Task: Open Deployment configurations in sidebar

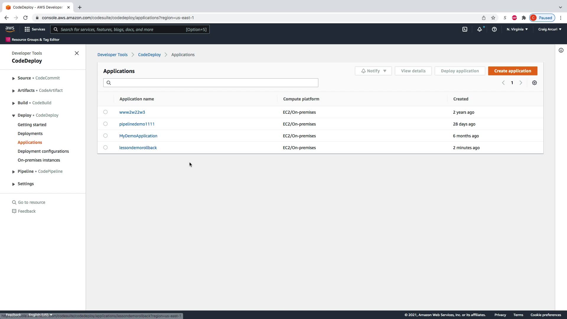Action: [x=43, y=151]
